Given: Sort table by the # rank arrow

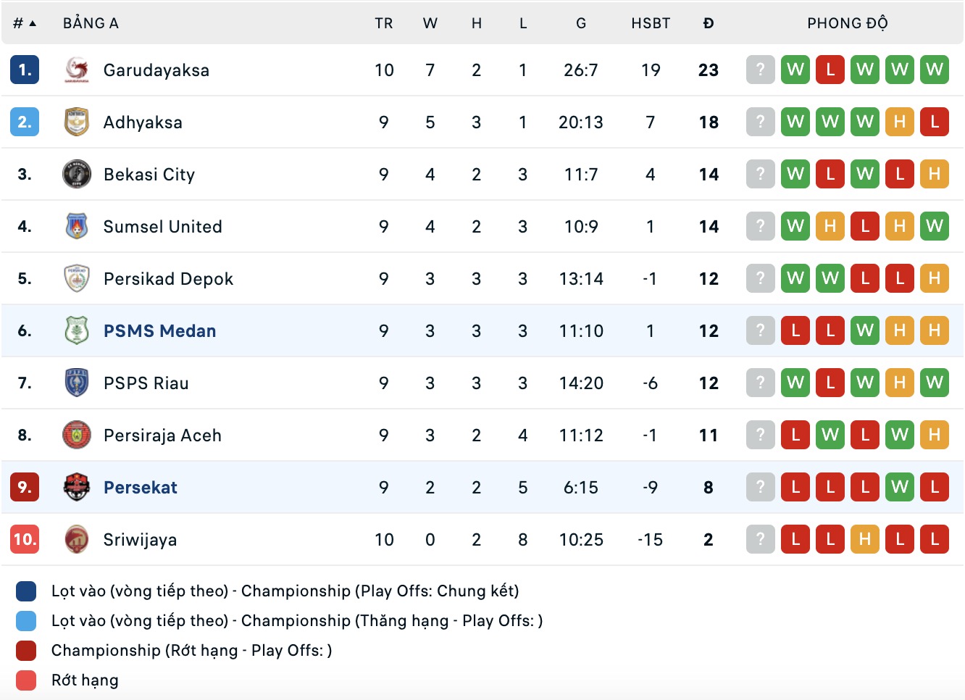Looking at the screenshot, I should (32, 24).
